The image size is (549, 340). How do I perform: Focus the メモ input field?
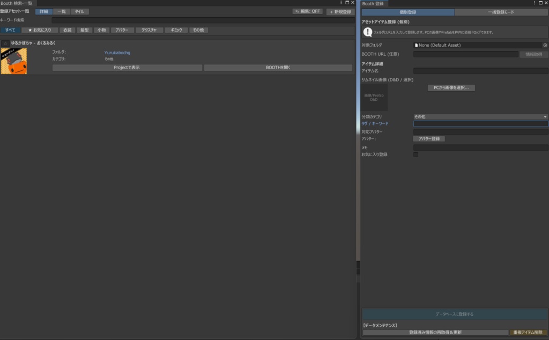pyautogui.click(x=481, y=147)
